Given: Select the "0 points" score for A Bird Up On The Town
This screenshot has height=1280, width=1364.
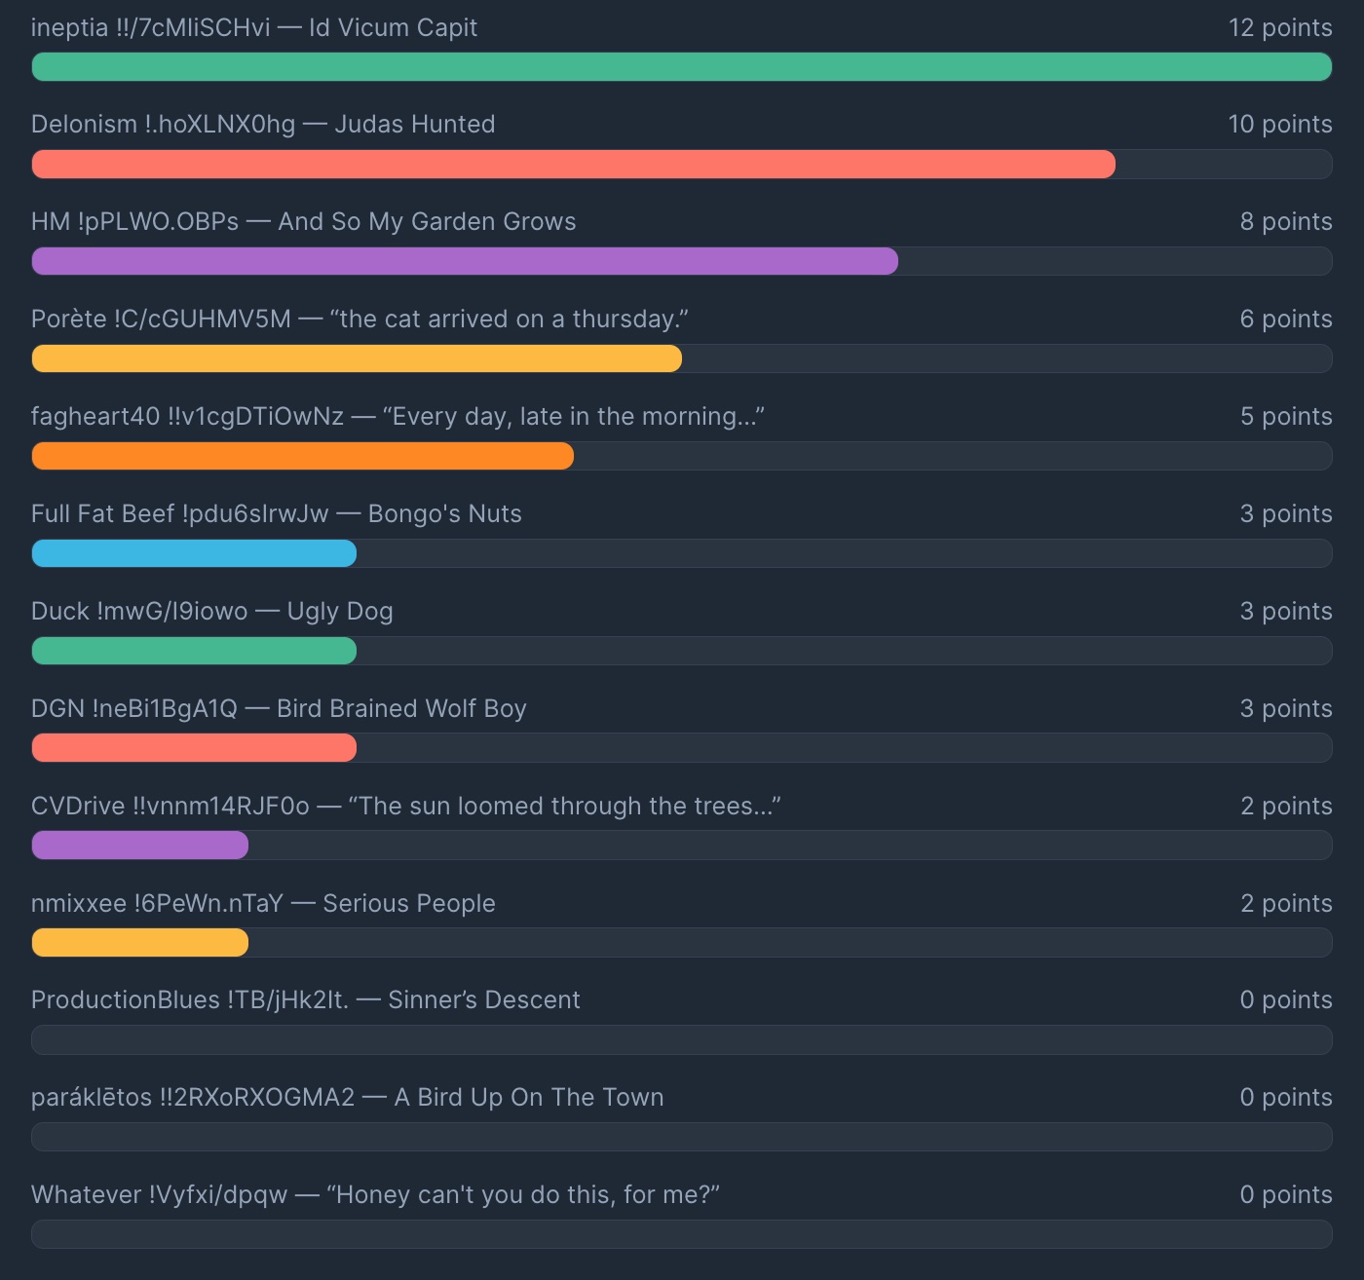Looking at the screenshot, I should (1286, 1098).
